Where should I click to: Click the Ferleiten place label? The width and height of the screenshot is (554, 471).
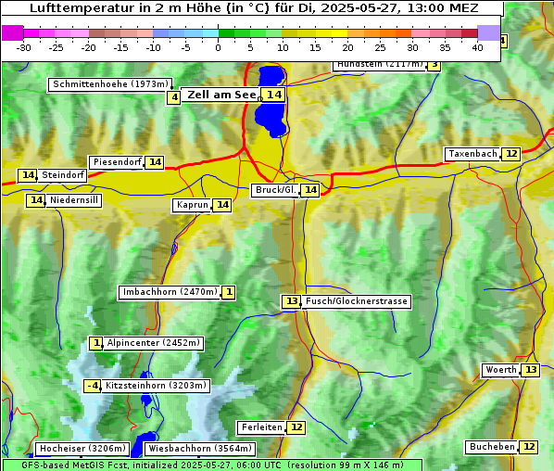pyautogui.click(x=261, y=427)
